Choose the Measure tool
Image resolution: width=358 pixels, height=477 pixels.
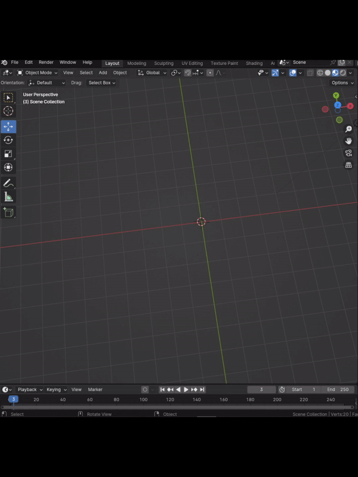(8, 197)
